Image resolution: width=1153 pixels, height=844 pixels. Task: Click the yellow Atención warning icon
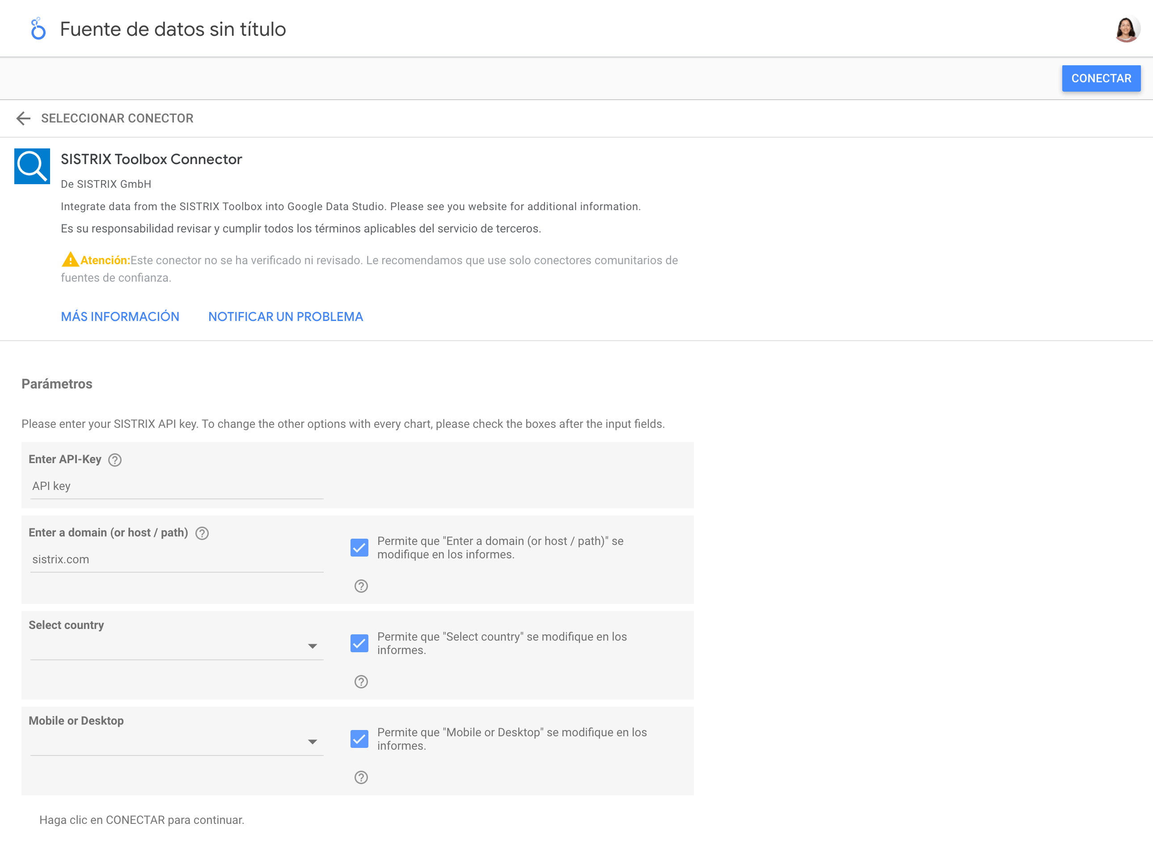pyautogui.click(x=70, y=260)
